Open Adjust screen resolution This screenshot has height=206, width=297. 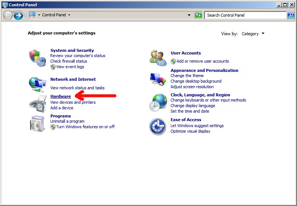(x=192, y=87)
